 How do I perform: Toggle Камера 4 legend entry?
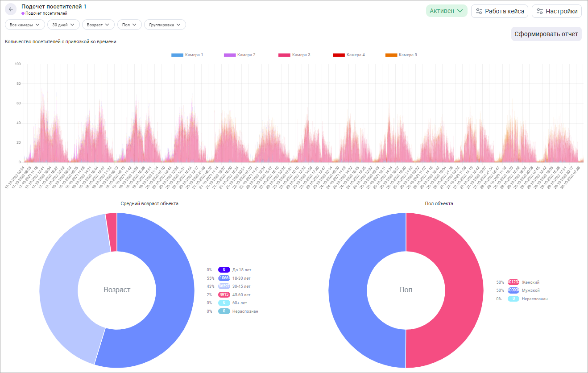pos(348,55)
